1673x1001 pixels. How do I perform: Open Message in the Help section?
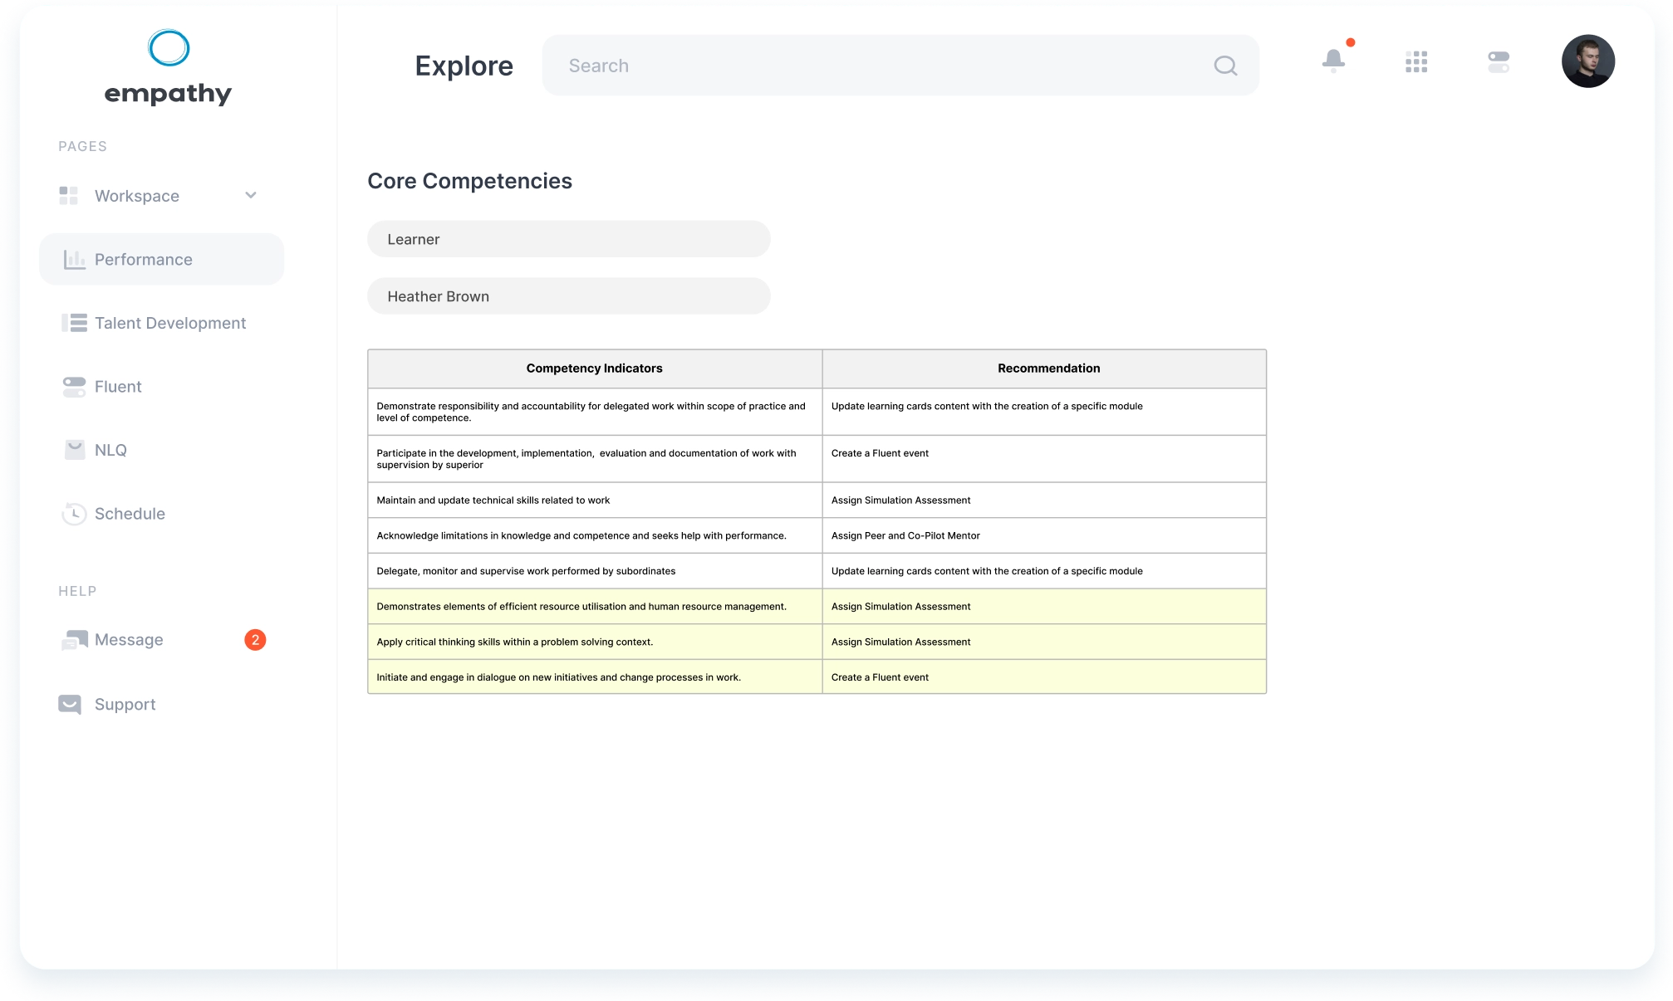pos(129,640)
